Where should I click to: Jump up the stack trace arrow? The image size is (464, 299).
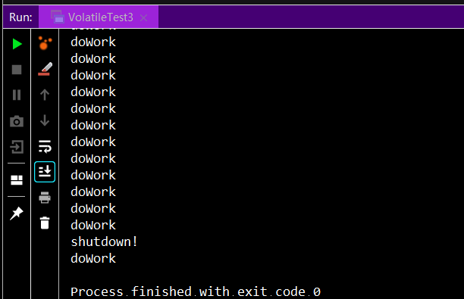(x=45, y=95)
